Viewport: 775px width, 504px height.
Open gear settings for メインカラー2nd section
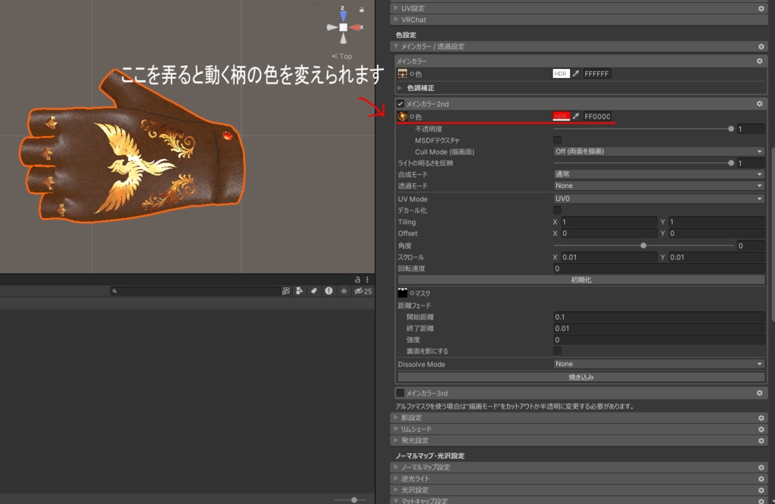click(760, 104)
